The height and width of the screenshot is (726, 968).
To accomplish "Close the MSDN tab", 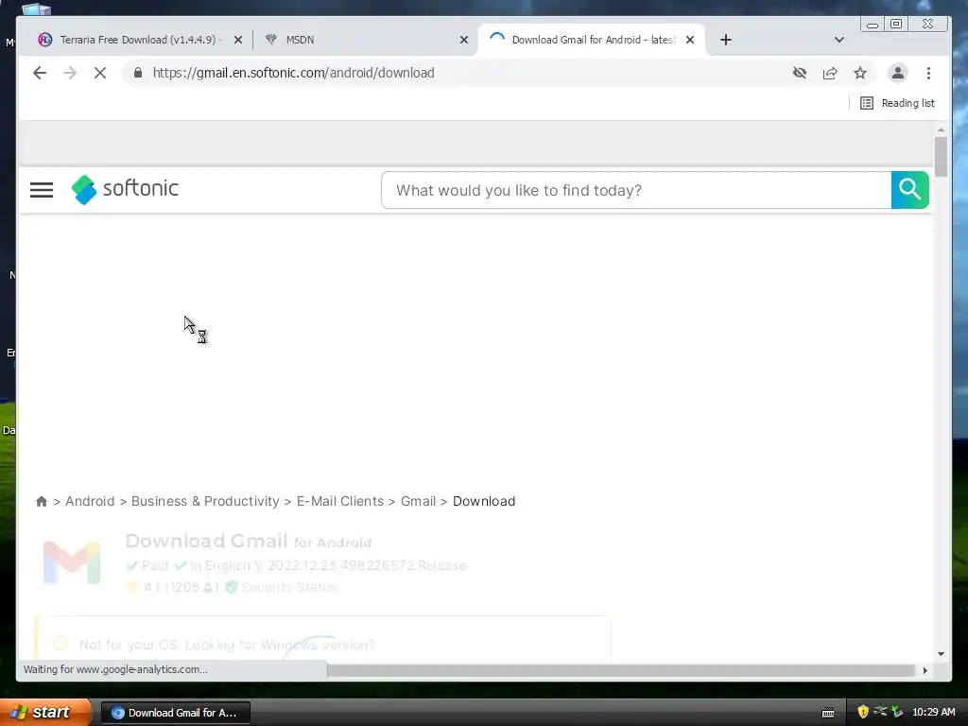I will (464, 40).
